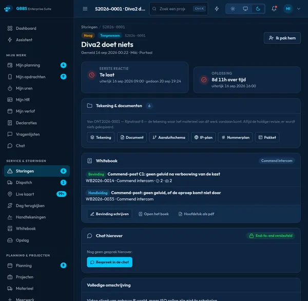Click the Oplossing checkmark circle icon
This screenshot has width=308, height=301.
tap(204, 80)
